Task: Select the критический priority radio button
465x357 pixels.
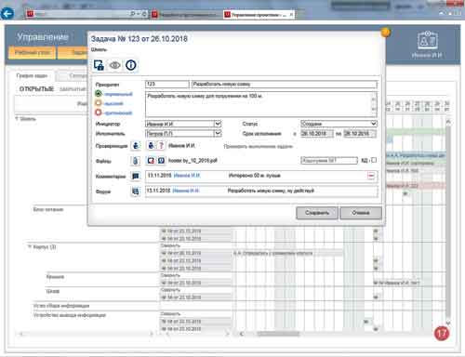Action: click(99, 112)
